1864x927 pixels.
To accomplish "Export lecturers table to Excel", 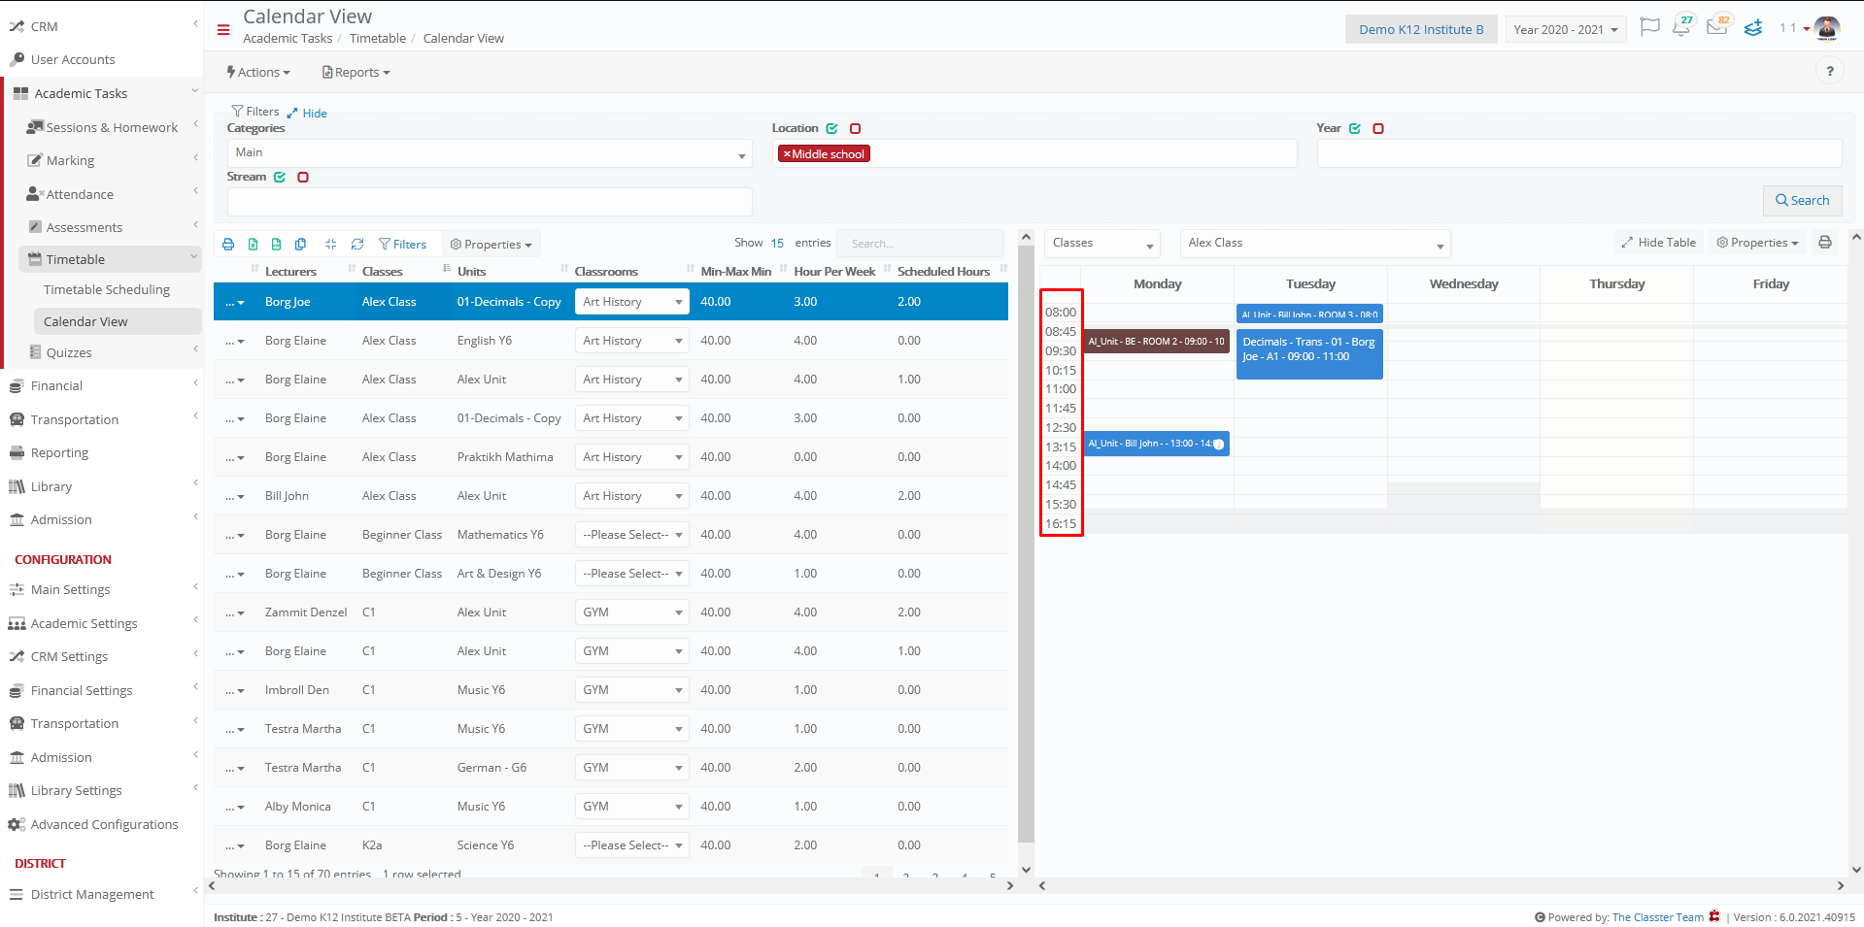I will [253, 245].
